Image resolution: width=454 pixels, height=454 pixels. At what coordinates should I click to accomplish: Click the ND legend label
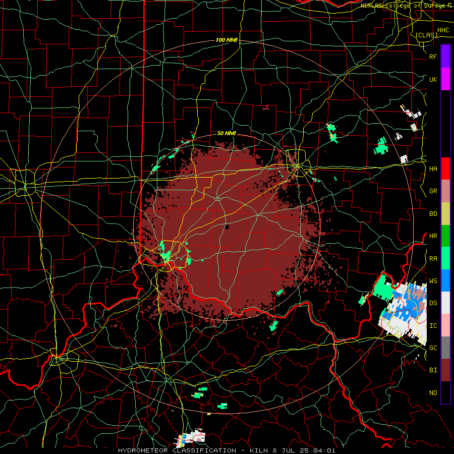pyautogui.click(x=433, y=392)
